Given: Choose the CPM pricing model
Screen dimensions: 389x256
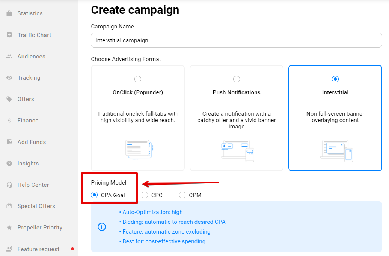Looking at the screenshot, I should coord(182,195).
